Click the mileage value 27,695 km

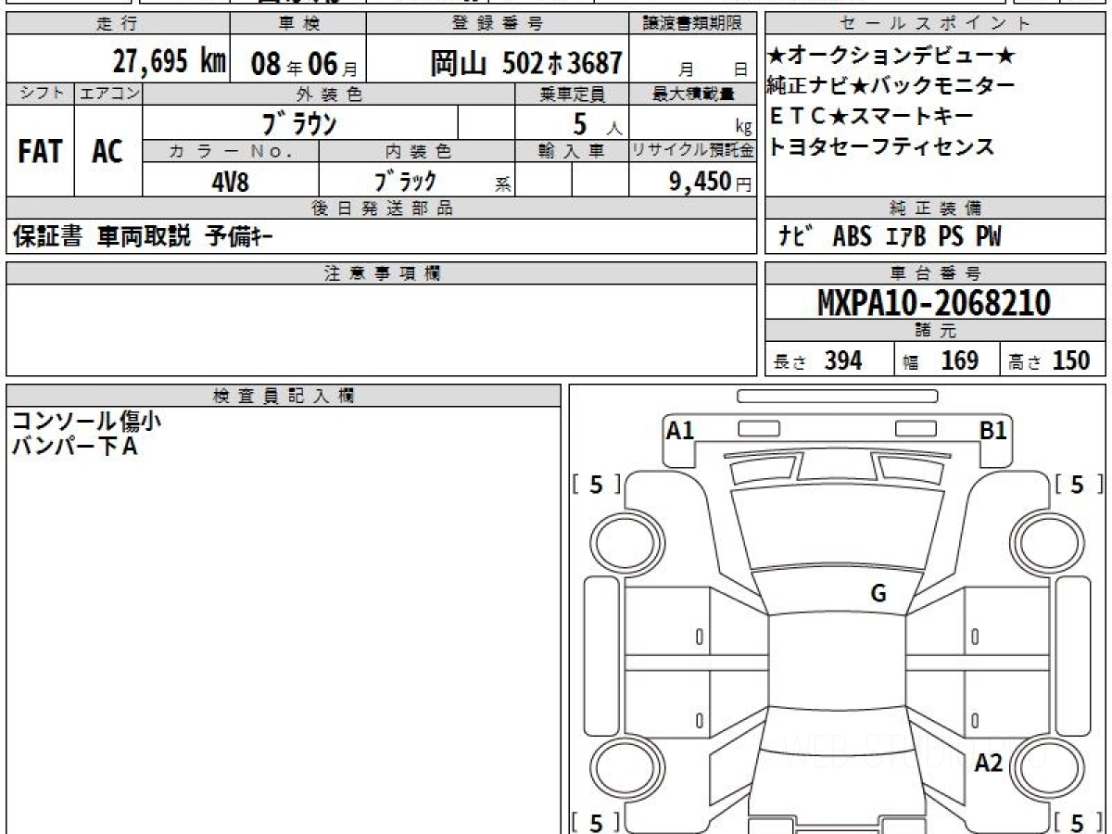(x=169, y=62)
